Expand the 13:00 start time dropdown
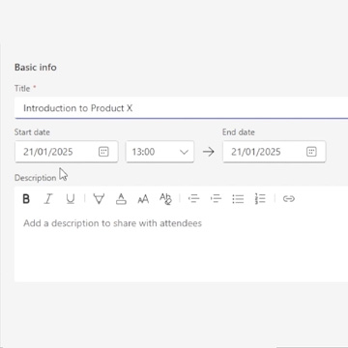This screenshot has height=348, width=348. click(184, 152)
